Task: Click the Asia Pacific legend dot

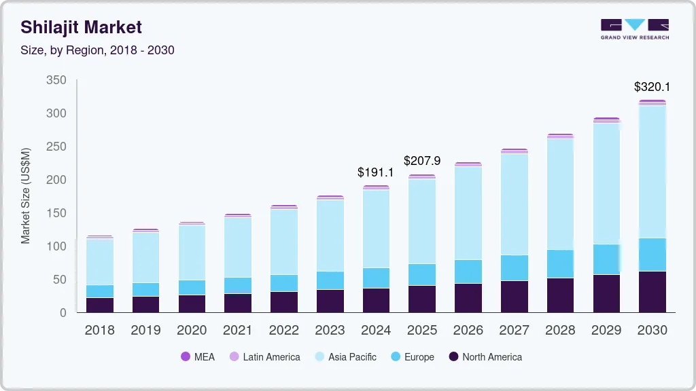Action: 319,356
